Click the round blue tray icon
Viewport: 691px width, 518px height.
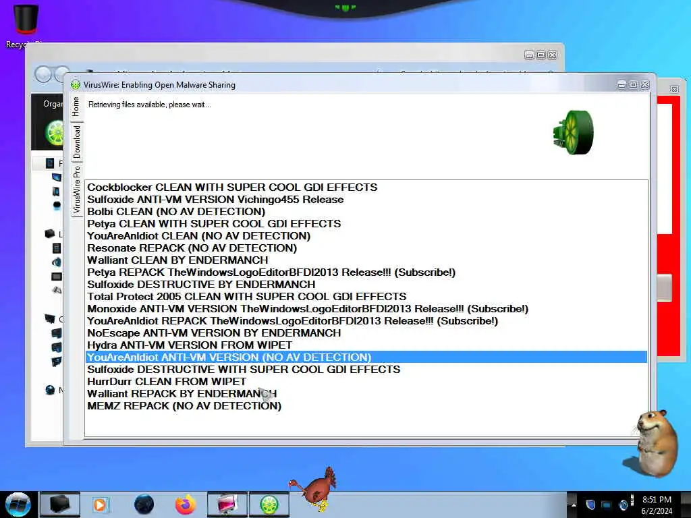tap(623, 505)
